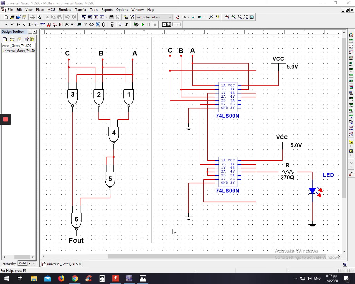Switch to the Hierarchy tab

tap(9, 264)
